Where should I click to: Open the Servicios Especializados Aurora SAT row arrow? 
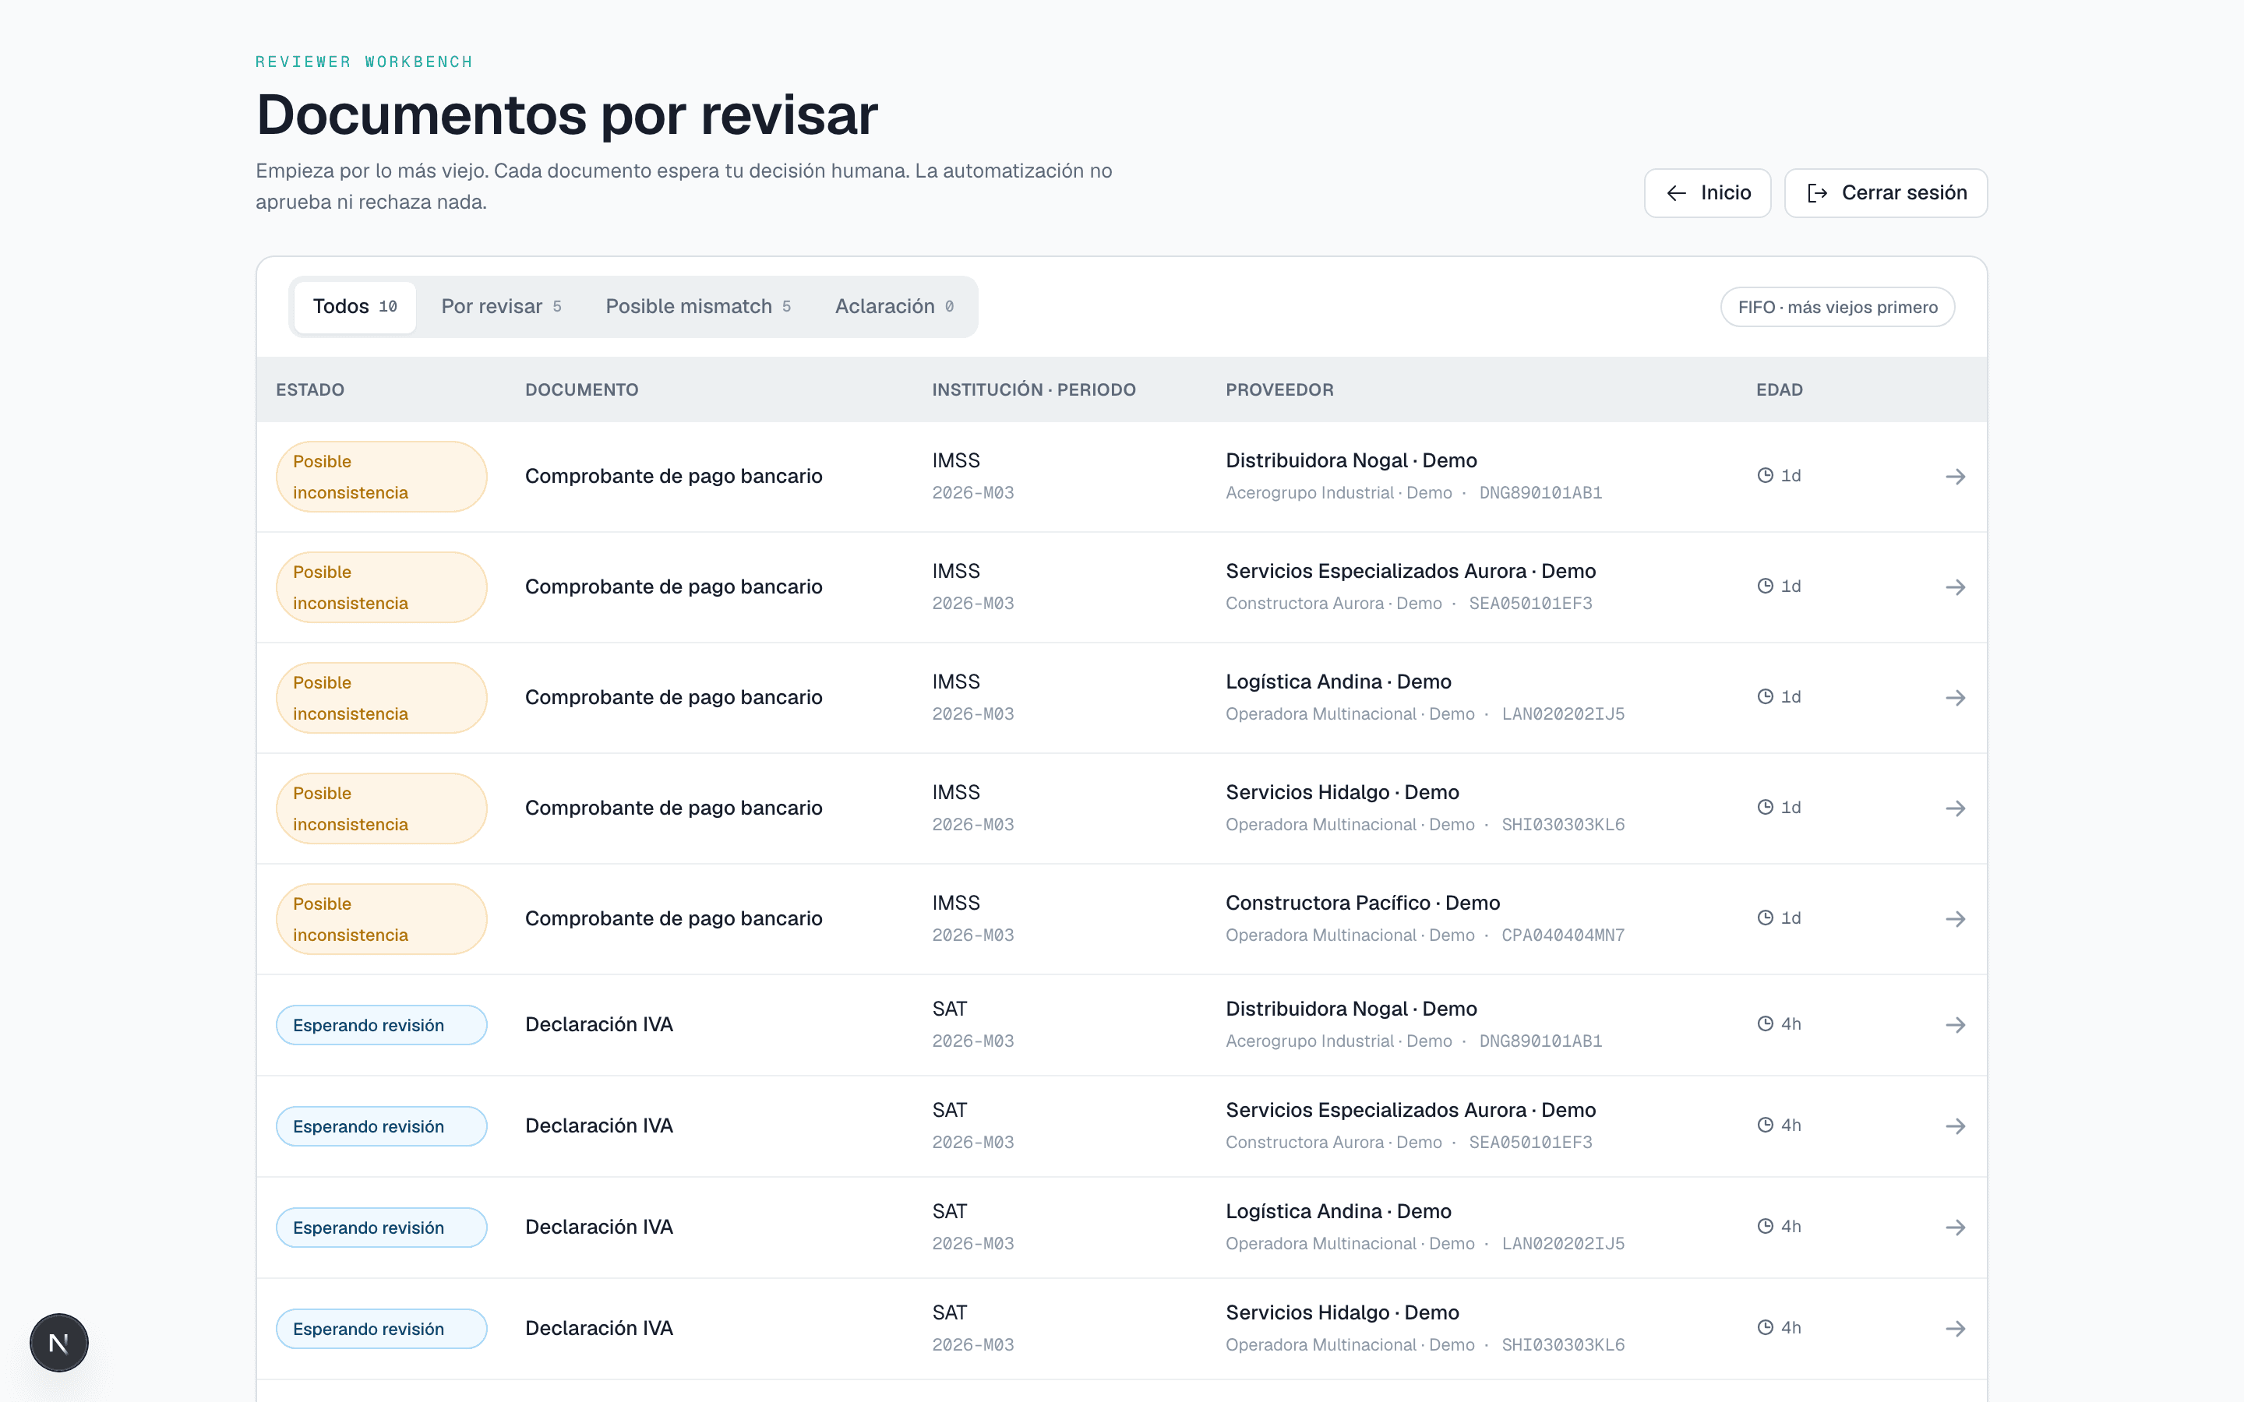point(1955,1125)
